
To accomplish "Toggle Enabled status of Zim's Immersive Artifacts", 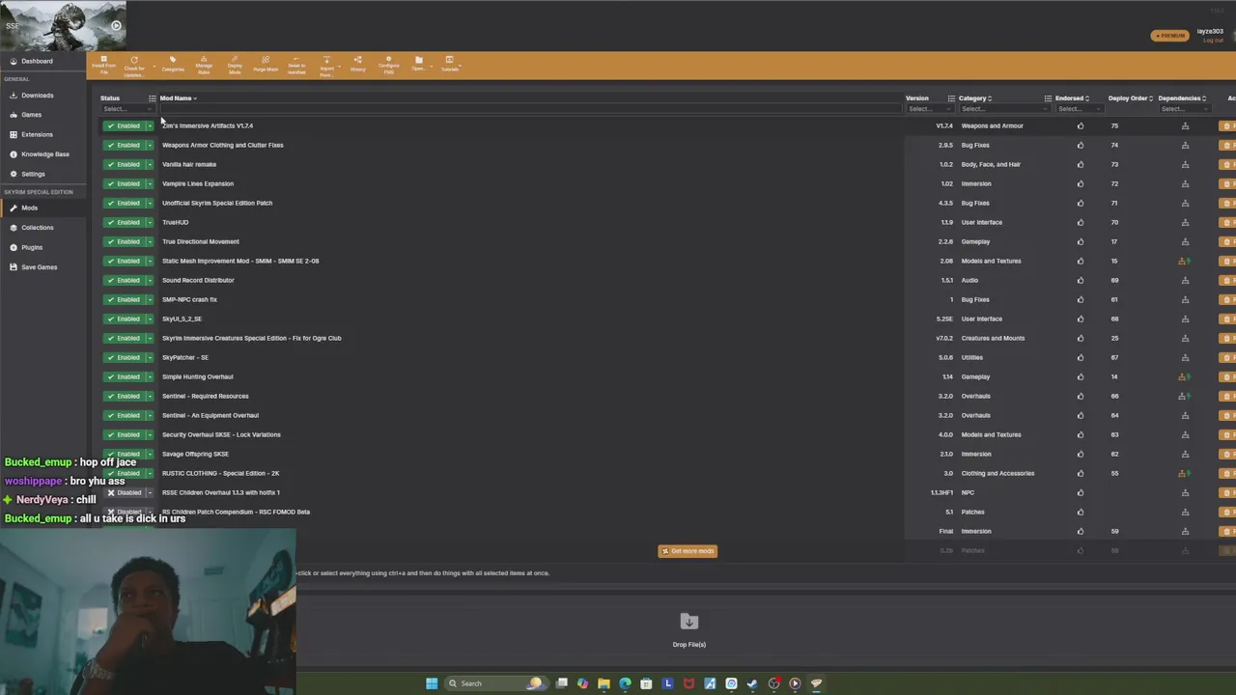I will tap(124, 125).
